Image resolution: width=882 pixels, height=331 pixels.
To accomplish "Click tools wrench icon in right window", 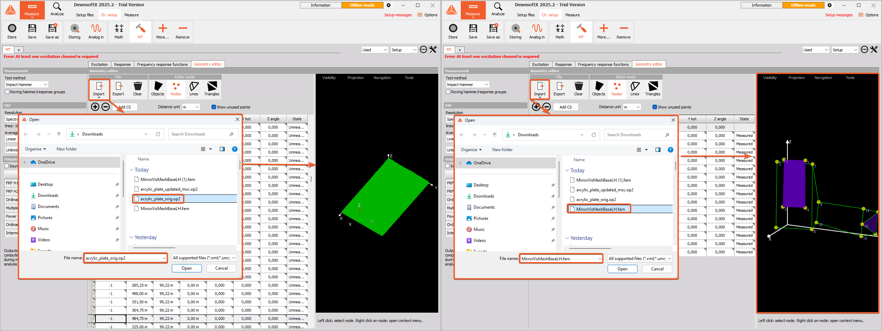I will point(874,50).
